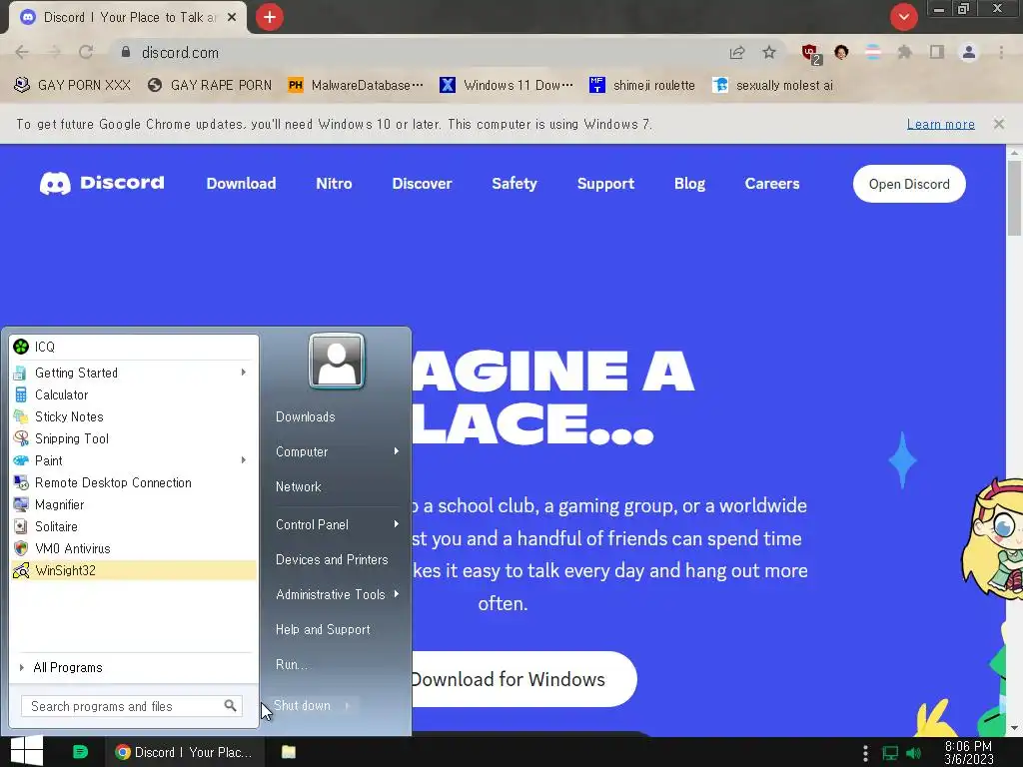1023x767 pixels.
Task: Open the shimeji roulette bookmark
Action: [x=642, y=86]
